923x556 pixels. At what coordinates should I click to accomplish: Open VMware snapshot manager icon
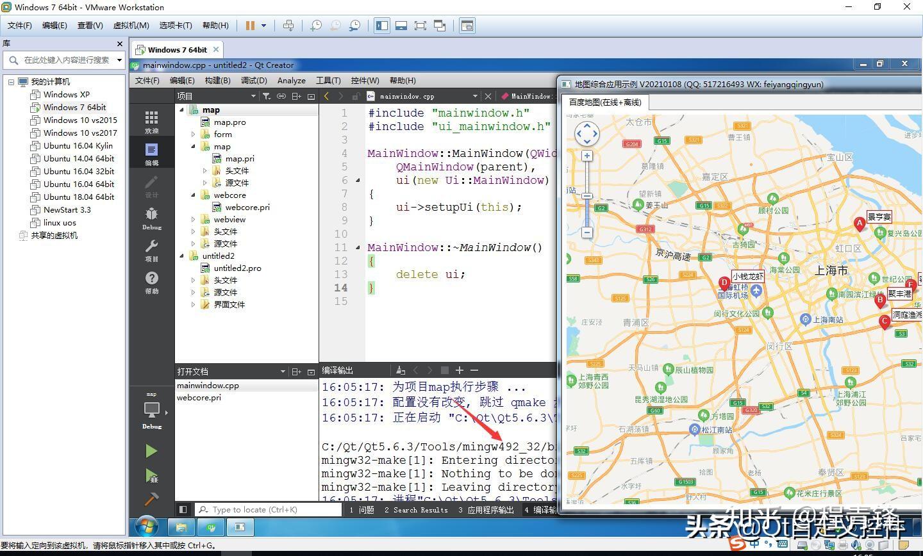[x=354, y=26]
